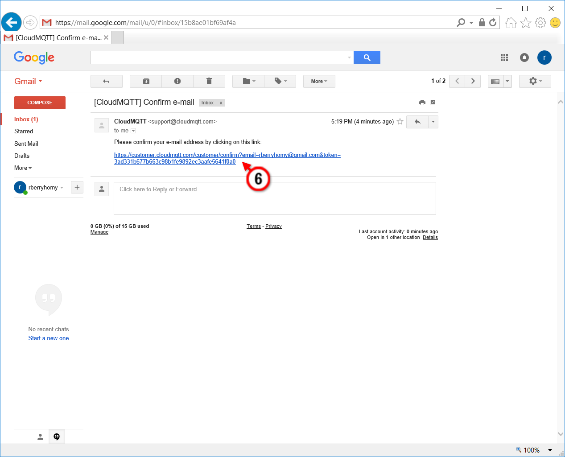Open the Sent Mail folder
The width and height of the screenshot is (565, 457).
(x=26, y=144)
